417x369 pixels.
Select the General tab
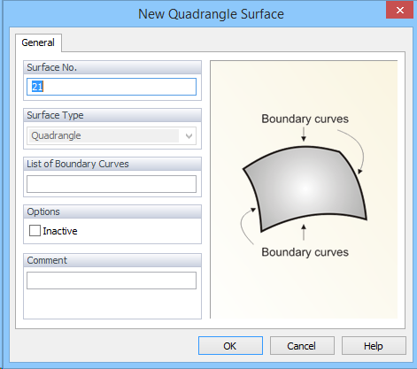coord(38,42)
